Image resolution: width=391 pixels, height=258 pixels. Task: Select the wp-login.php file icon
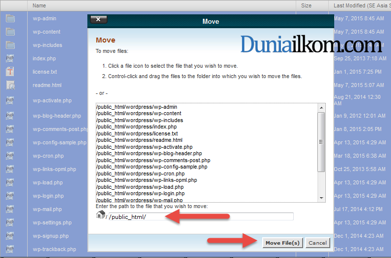point(10,196)
